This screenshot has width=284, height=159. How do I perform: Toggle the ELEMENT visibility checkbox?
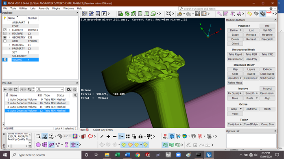click(5, 30)
